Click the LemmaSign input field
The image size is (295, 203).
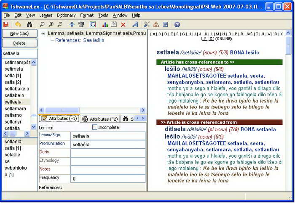pos(108,136)
